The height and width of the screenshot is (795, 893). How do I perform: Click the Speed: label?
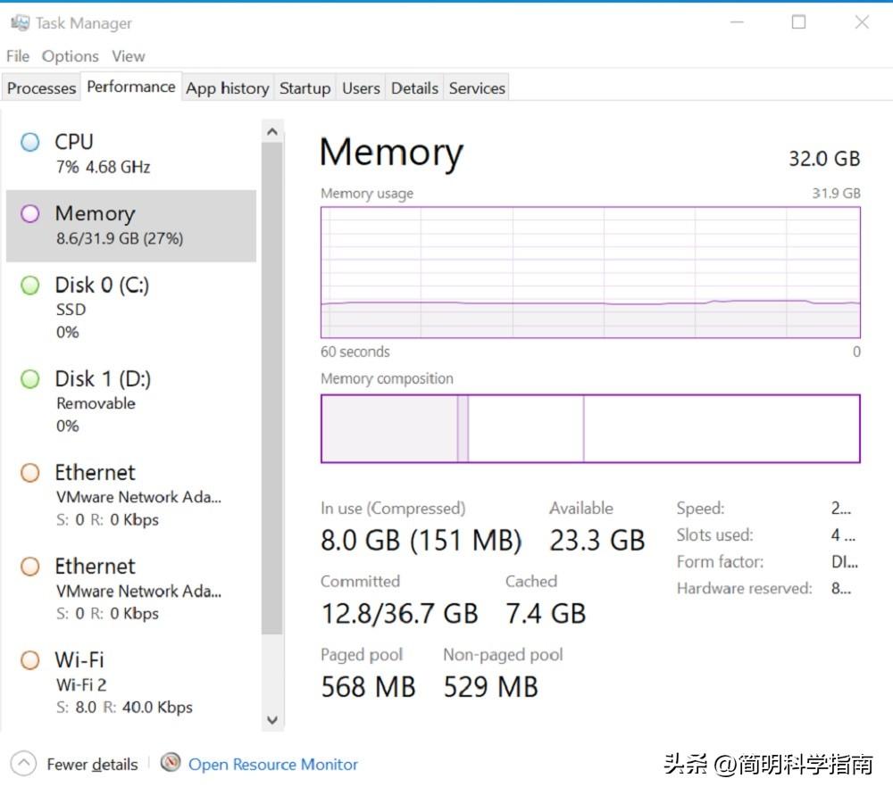pos(700,509)
